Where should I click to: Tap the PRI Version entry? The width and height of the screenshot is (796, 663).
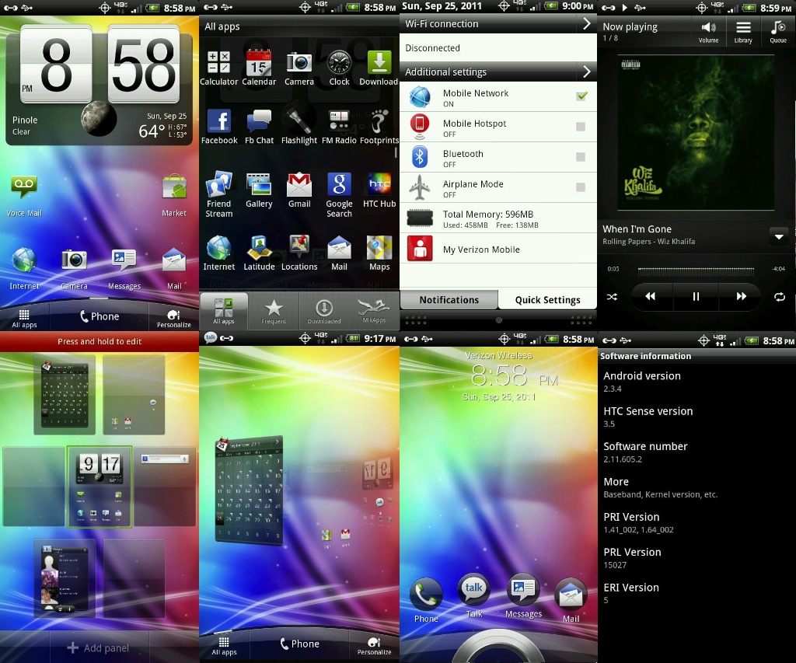coord(696,523)
